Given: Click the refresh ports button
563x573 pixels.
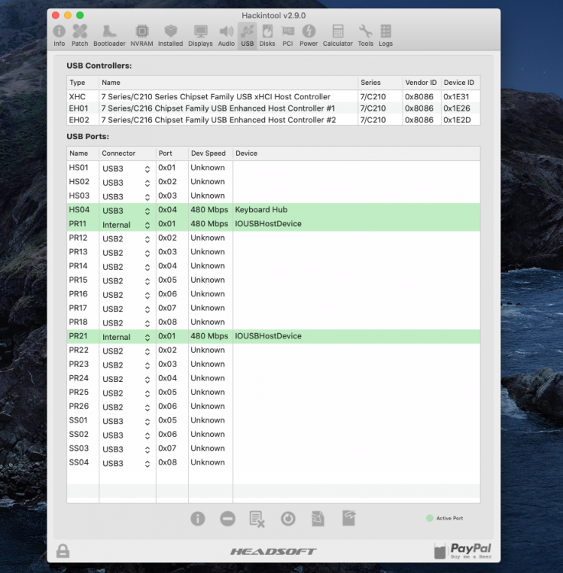Looking at the screenshot, I should pyautogui.click(x=288, y=519).
